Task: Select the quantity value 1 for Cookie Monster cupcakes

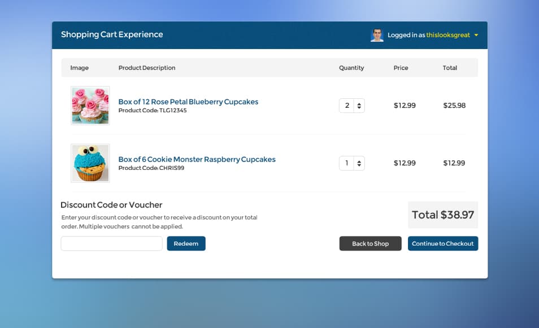Action: point(347,163)
